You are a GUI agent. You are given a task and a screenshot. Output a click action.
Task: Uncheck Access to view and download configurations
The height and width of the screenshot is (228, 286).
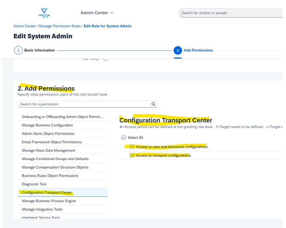pyautogui.click(x=132, y=147)
